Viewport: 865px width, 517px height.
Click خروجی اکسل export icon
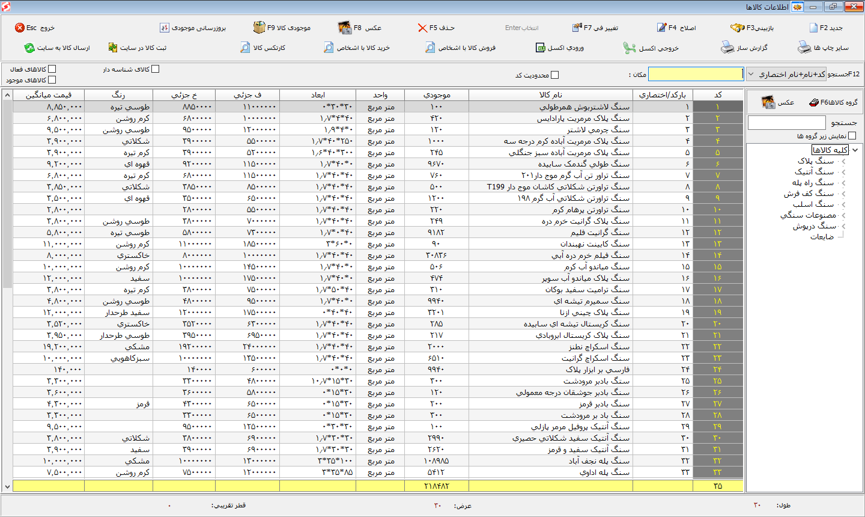click(x=629, y=47)
